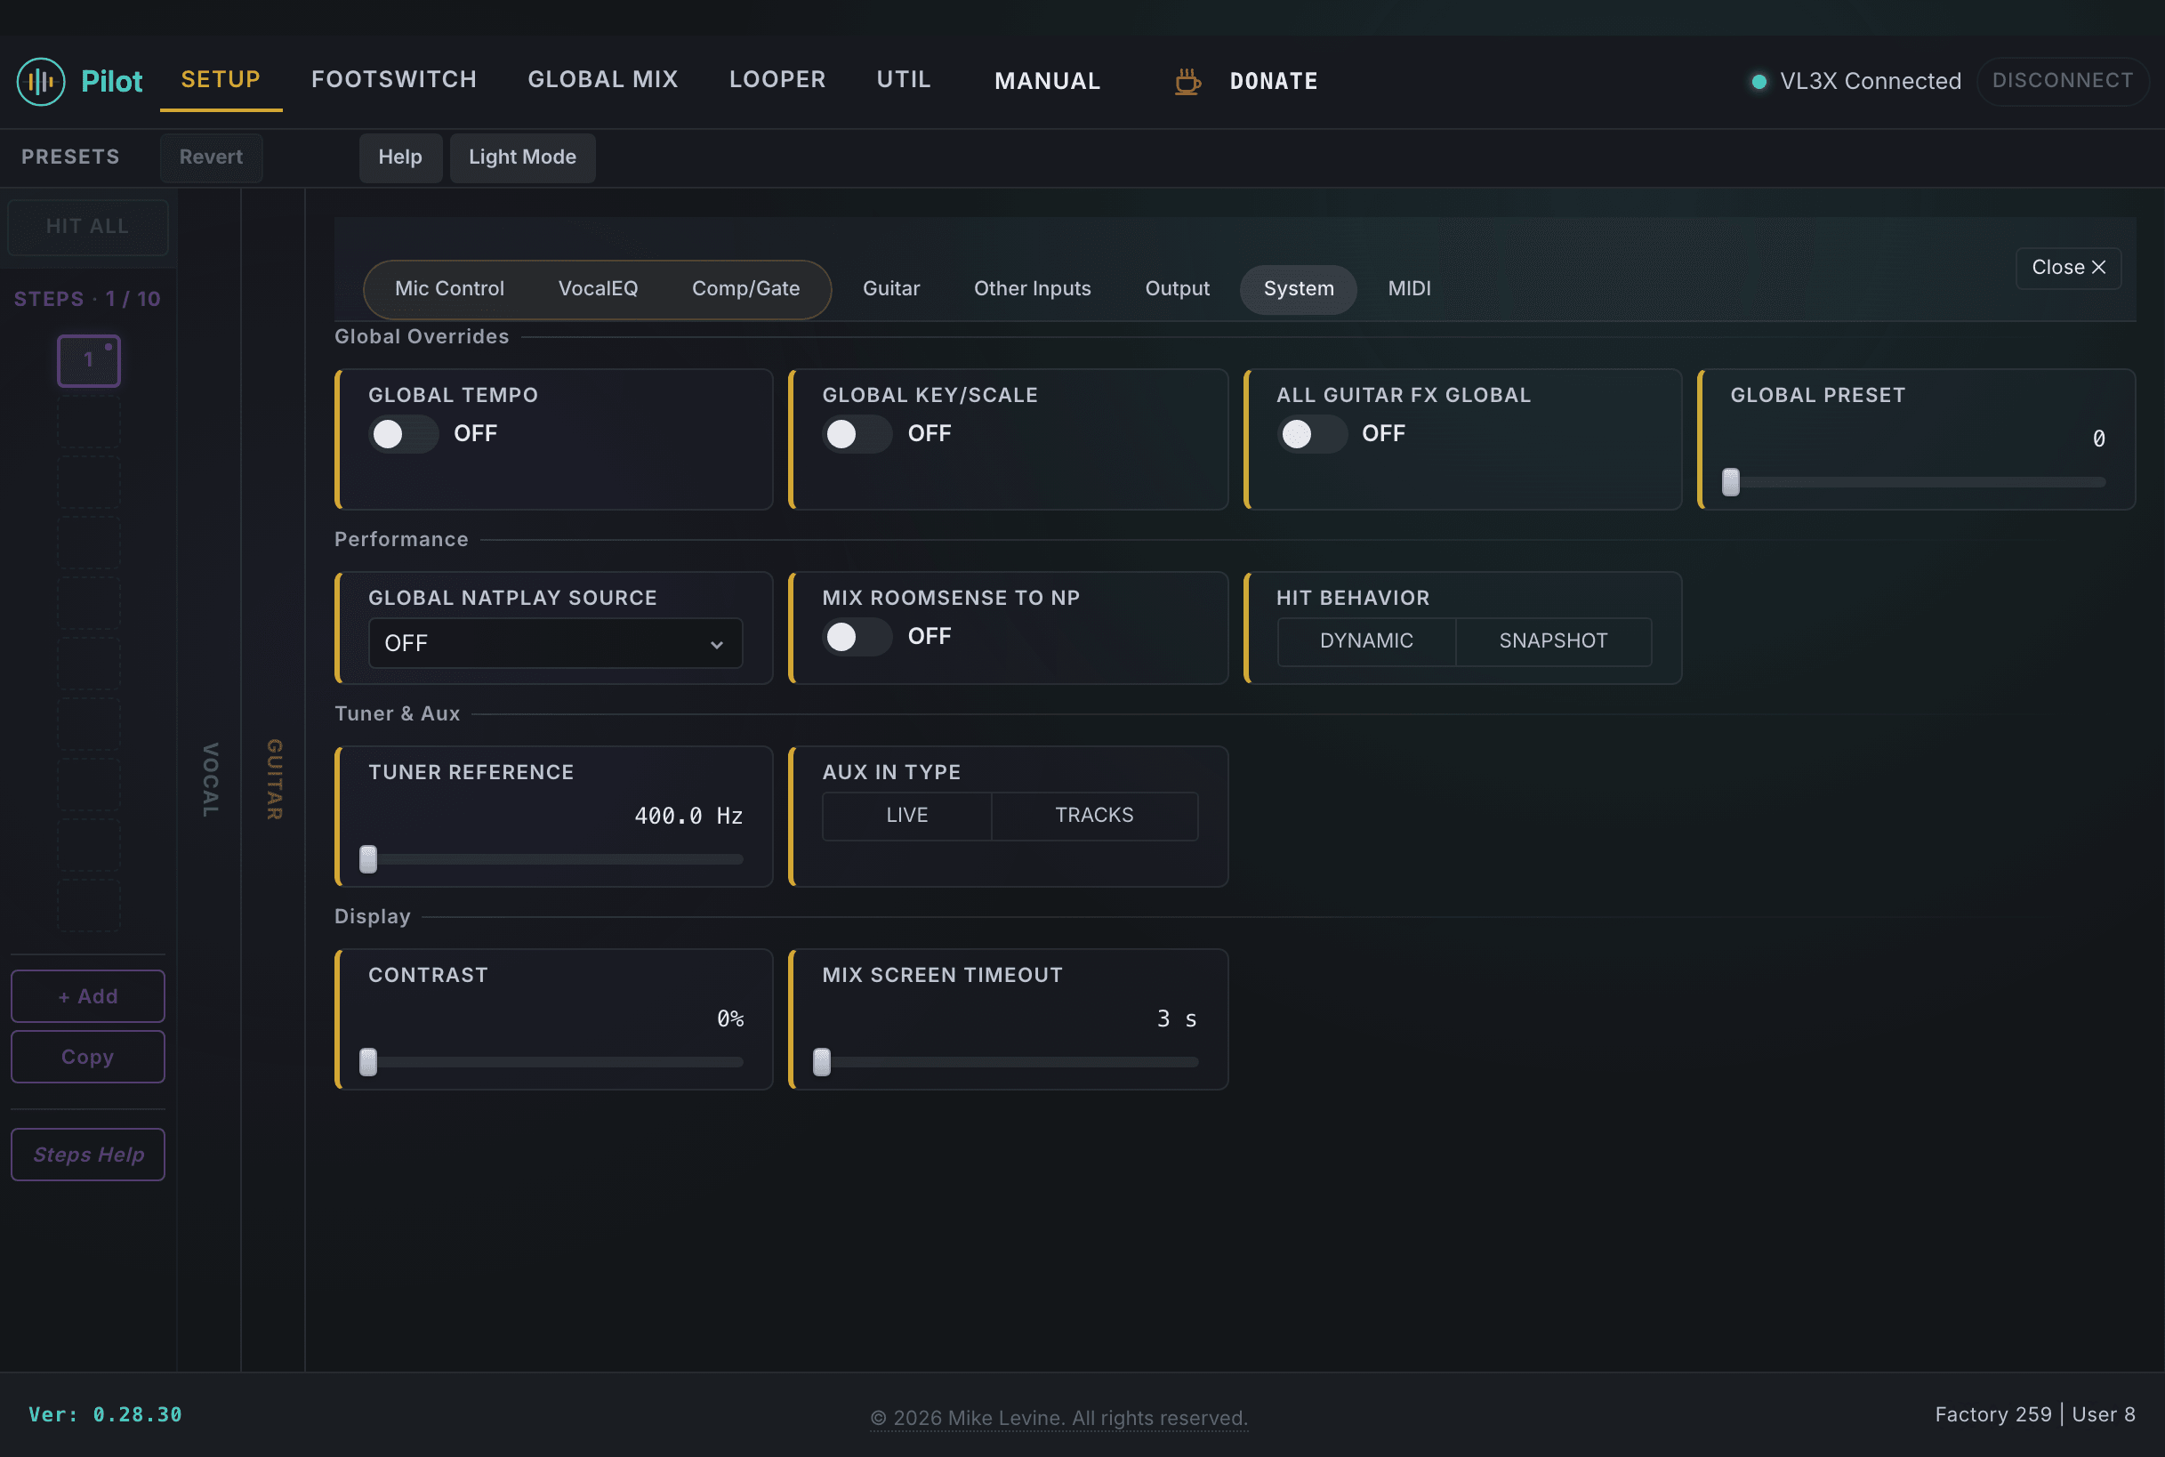Select the VocalEQ sub-tab

pyautogui.click(x=599, y=289)
